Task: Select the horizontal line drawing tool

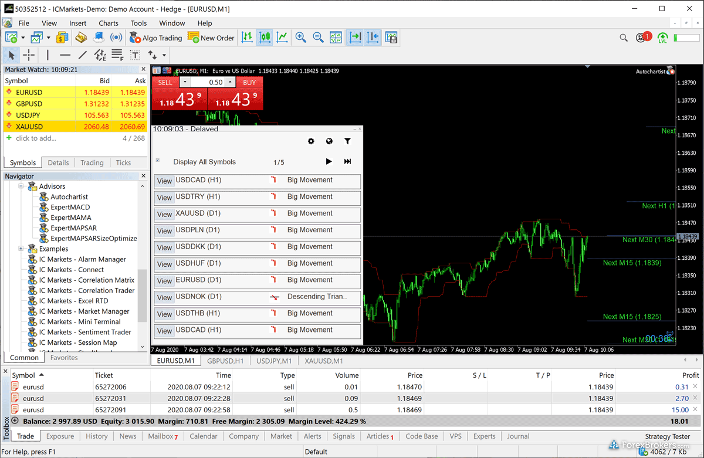Action: [65, 55]
